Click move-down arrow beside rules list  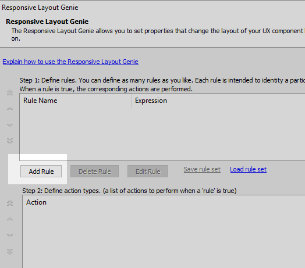[x=10, y=125]
